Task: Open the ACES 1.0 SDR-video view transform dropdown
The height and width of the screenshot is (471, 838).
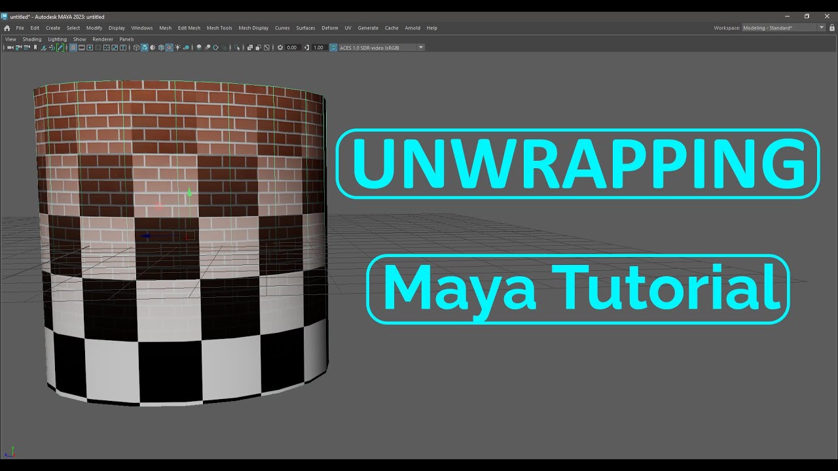Action: tap(382, 48)
